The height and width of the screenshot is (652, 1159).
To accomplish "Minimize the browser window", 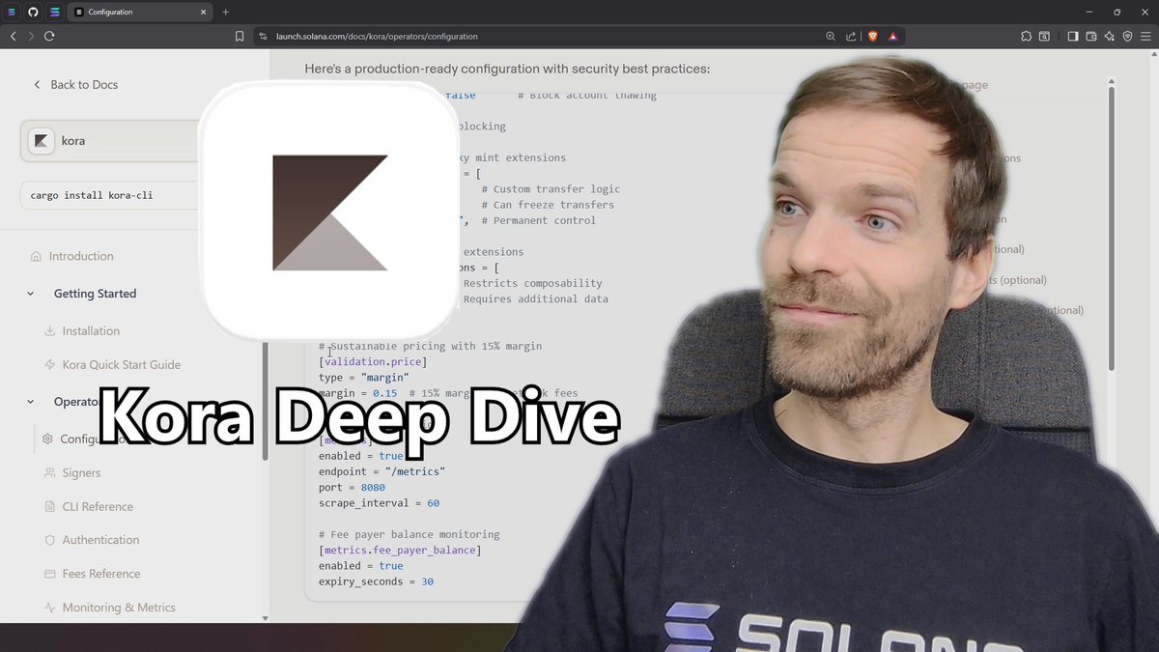I will pos(1089,12).
